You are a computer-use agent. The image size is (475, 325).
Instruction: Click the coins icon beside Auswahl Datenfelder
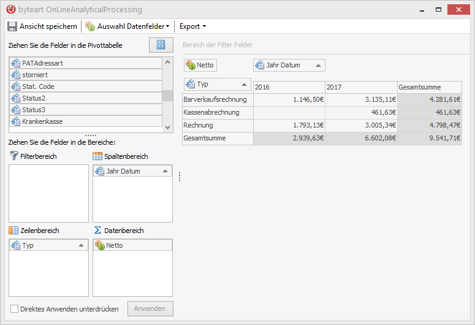click(x=90, y=26)
